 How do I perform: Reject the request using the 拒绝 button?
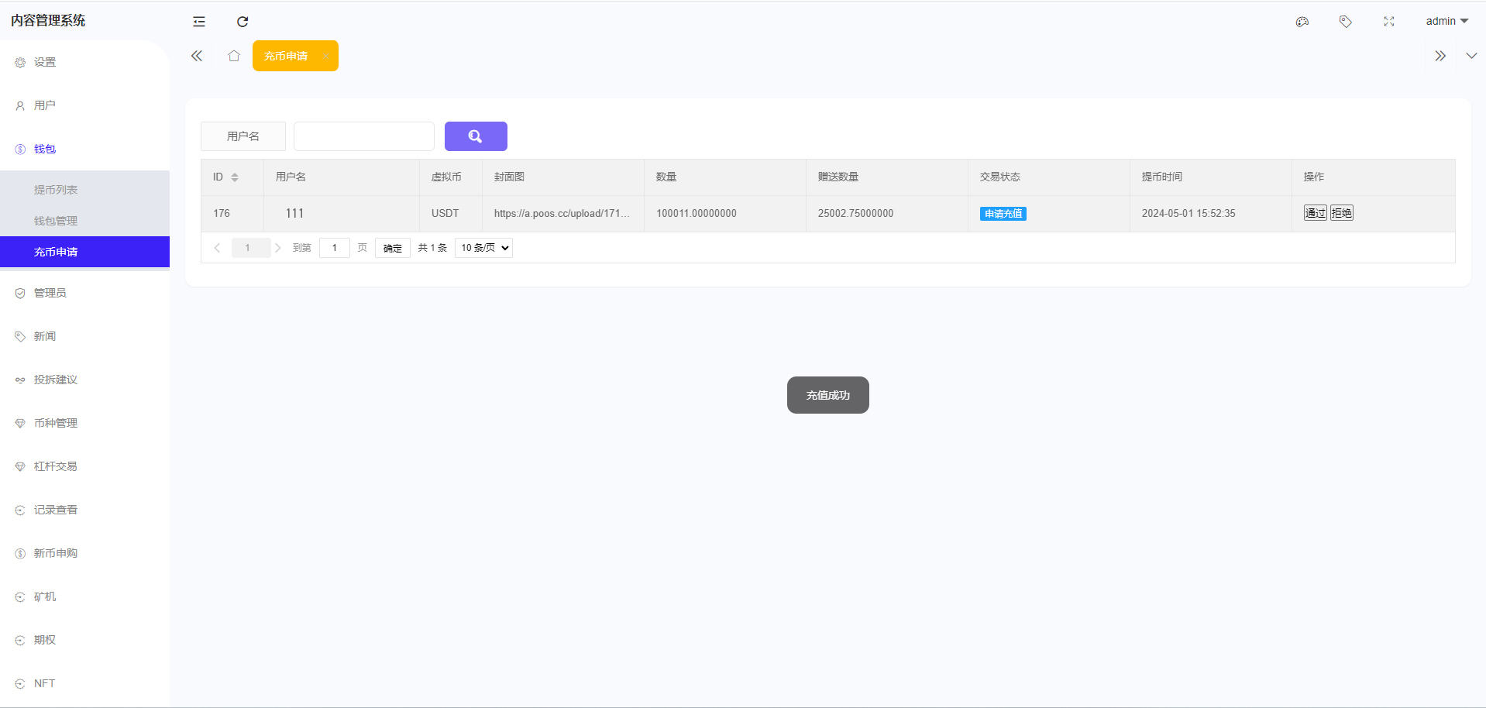tap(1341, 212)
